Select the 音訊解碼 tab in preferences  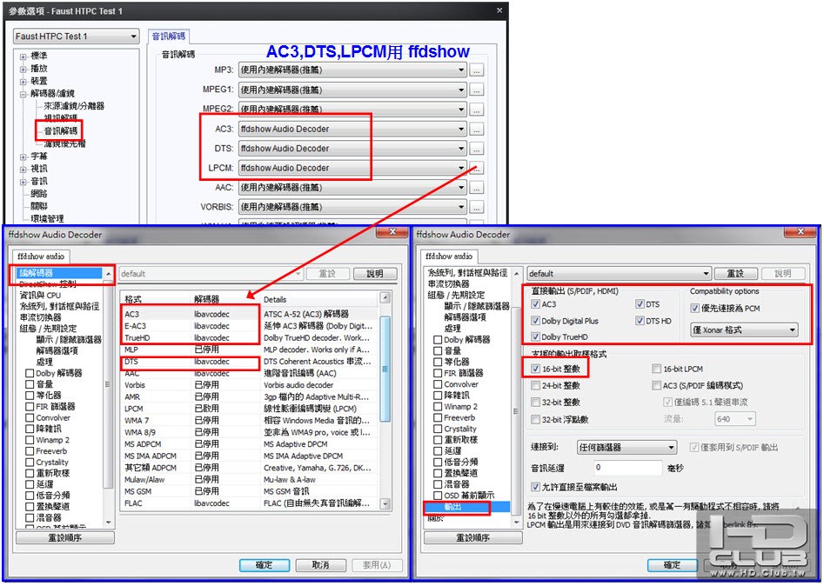(169, 37)
